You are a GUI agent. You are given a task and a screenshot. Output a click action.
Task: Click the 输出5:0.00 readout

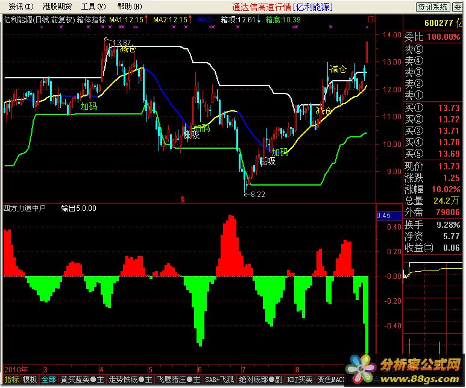tap(79, 208)
